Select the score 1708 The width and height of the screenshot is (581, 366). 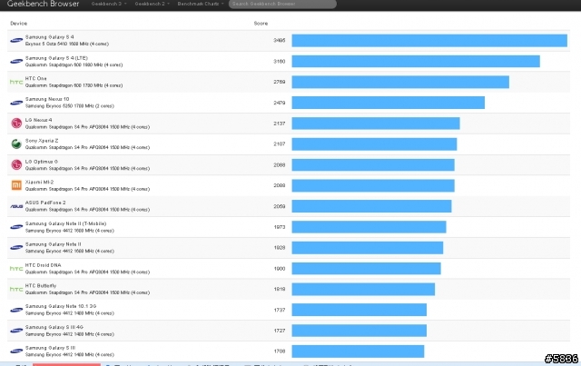(280, 351)
